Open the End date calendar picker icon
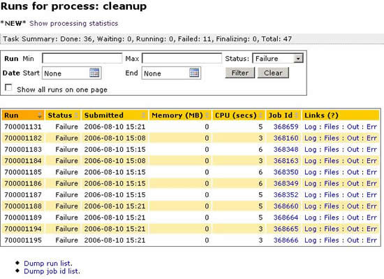 pyautogui.click(x=194, y=73)
